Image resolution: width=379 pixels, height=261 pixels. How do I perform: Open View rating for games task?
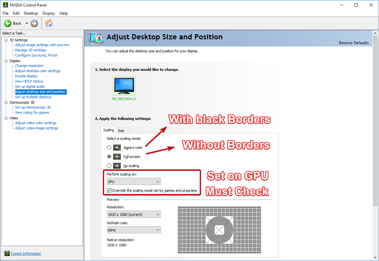pyautogui.click(x=32, y=112)
